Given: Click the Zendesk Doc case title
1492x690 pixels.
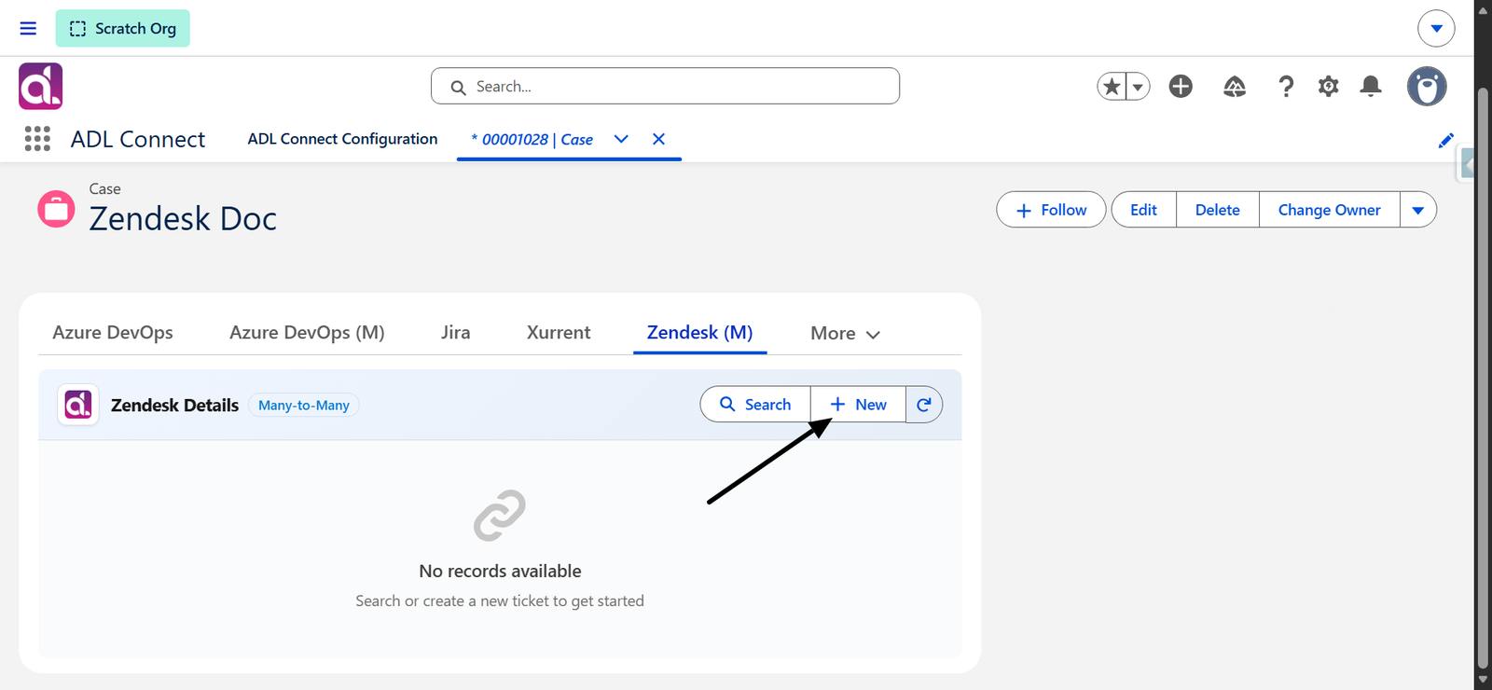Looking at the screenshot, I should point(183,219).
